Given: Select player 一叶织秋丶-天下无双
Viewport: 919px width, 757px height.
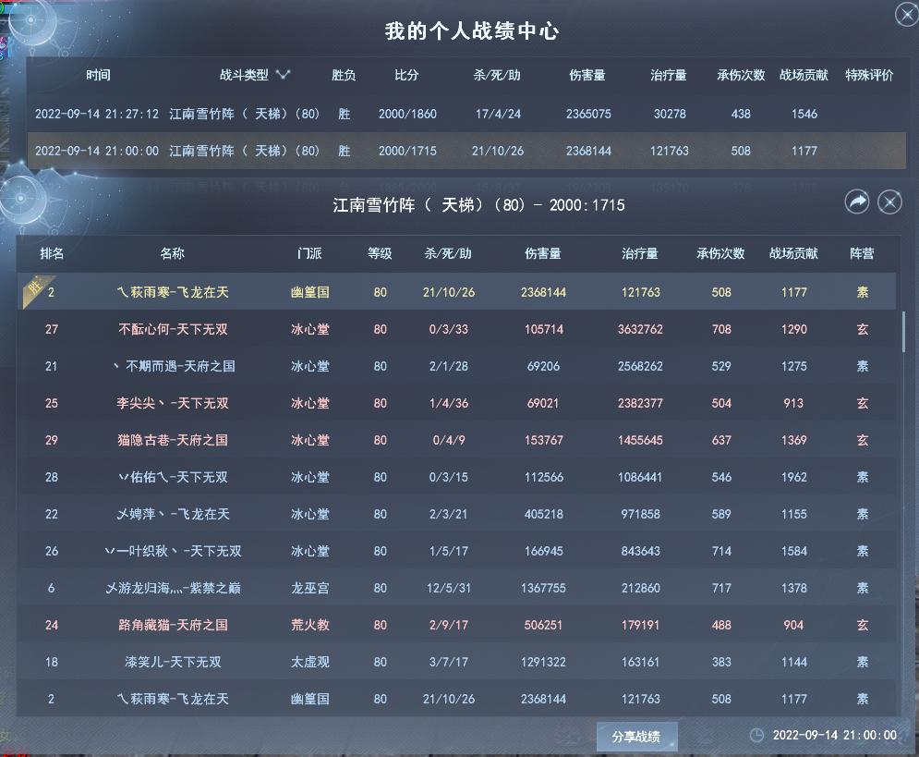Looking at the screenshot, I should click(x=456, y=551).
